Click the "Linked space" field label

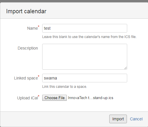pos(26,78)
